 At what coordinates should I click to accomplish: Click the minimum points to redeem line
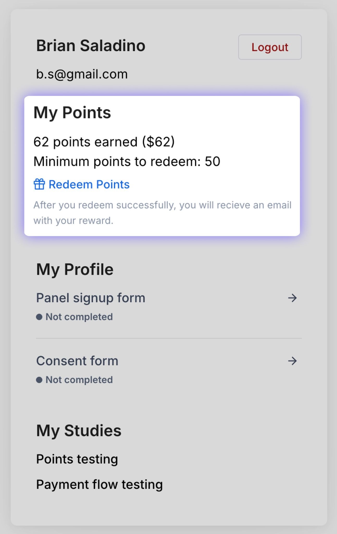[127, 161]
